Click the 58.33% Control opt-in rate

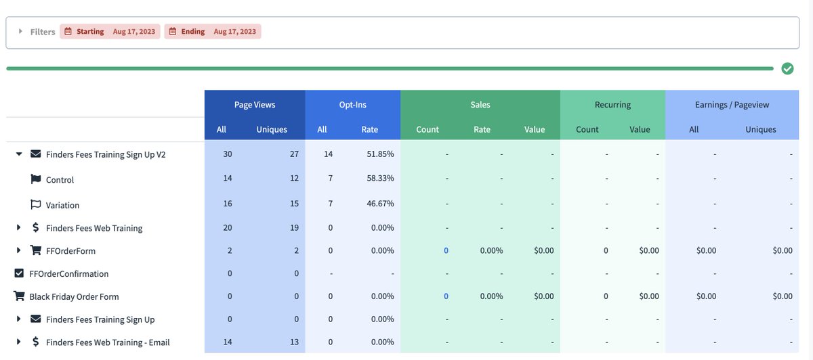[379, 179]
